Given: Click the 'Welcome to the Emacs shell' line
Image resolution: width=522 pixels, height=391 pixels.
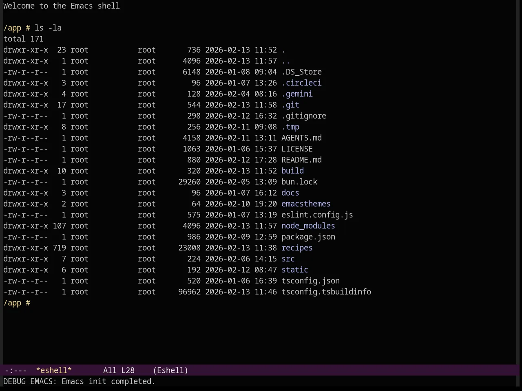Looking at the screenshot, I should coord(62,6).
